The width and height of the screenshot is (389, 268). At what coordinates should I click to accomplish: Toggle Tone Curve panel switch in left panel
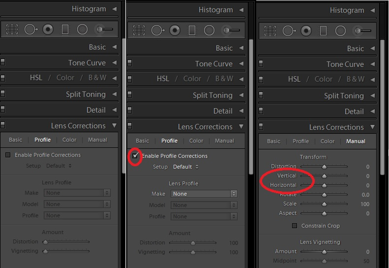[3, 62]
